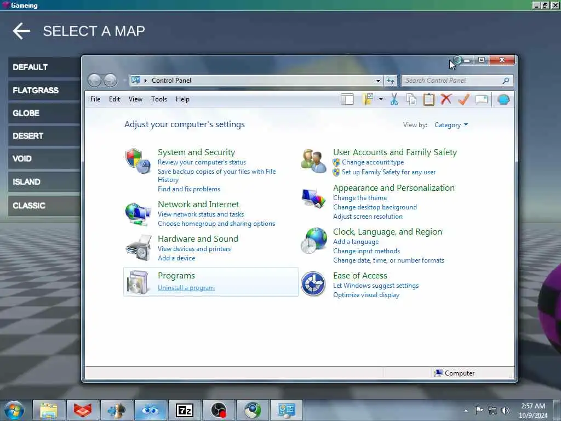
Task: Select the GLOBE map
Action: pyautogui.click(x=44, y=113)
